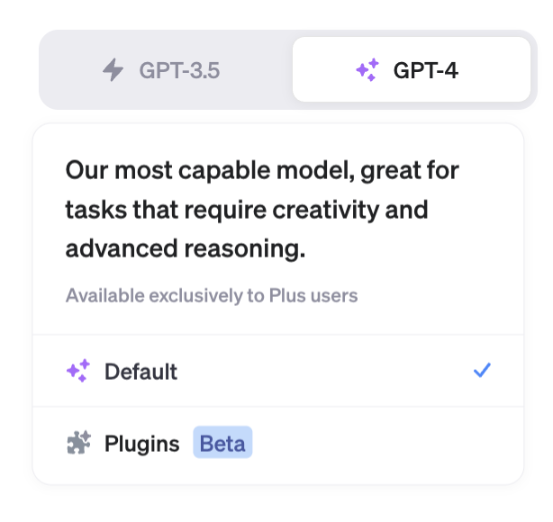Select the Default option label

[x=141, y=372]
